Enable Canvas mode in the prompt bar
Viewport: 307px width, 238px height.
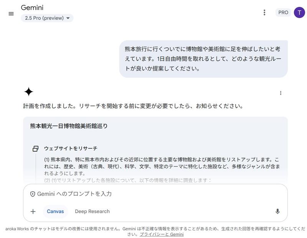(55, 211)
